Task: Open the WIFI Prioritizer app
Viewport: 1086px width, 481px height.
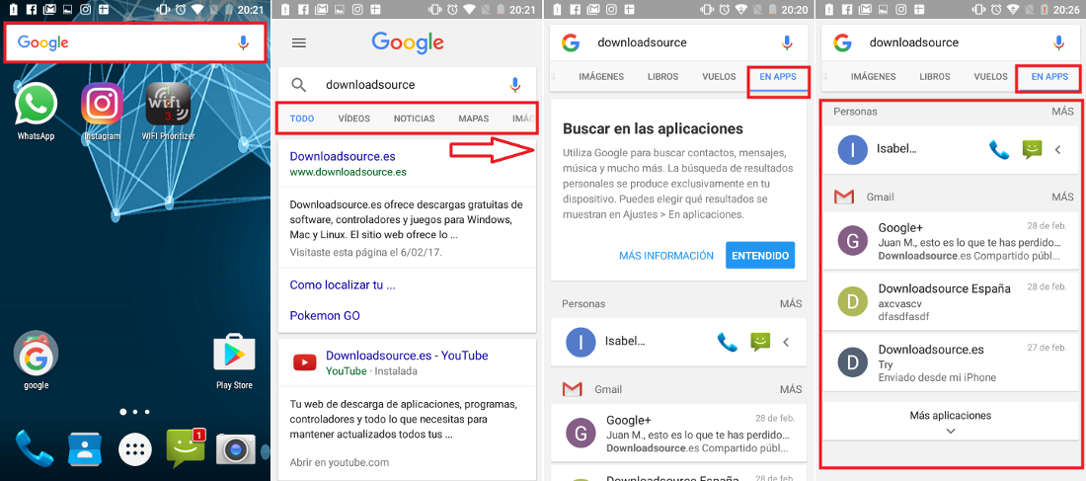Action: [168, 104]
